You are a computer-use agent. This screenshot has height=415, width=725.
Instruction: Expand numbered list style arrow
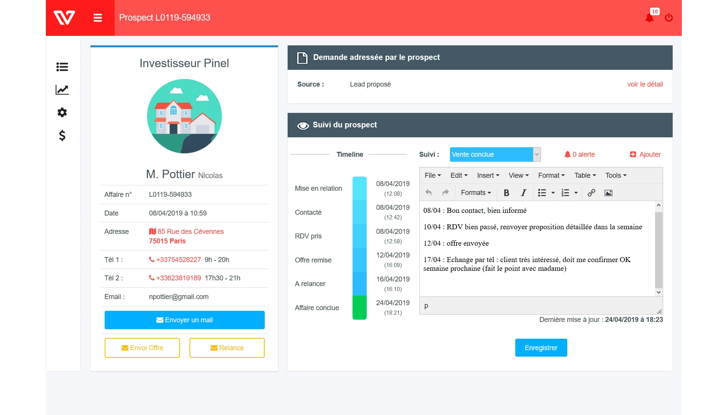(x=576, y=193)
